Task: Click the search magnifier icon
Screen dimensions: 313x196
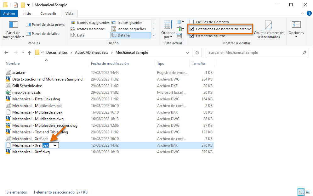Action: (x=304, y=53)
